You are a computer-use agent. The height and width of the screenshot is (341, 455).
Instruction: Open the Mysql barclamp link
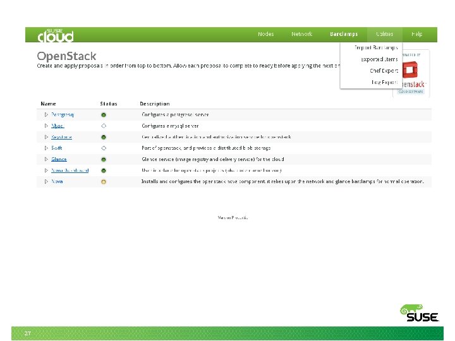58,126
